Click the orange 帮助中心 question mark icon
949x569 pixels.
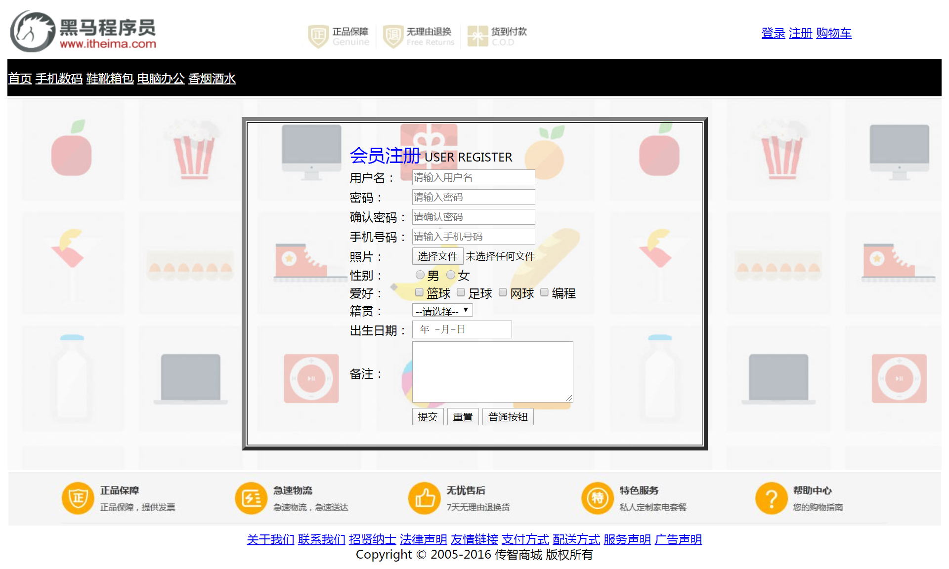click(771, 498)
